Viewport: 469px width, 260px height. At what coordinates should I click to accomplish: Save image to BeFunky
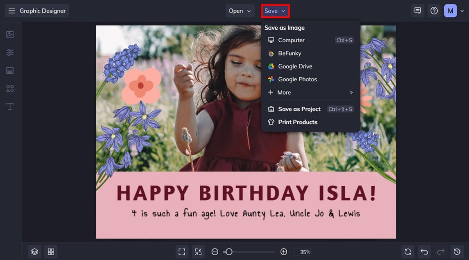(x=311, y=53)
